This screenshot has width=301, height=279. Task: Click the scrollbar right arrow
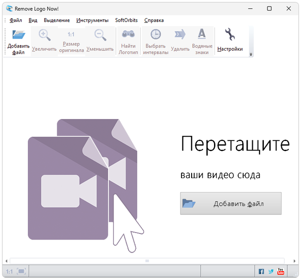pyautogui.click(x=294, y=261)
